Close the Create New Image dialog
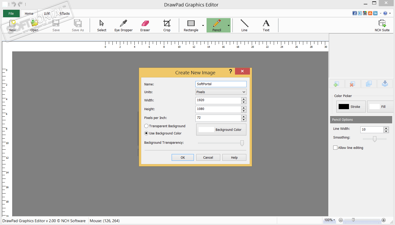The image size is (395, 225). [242, 71]
